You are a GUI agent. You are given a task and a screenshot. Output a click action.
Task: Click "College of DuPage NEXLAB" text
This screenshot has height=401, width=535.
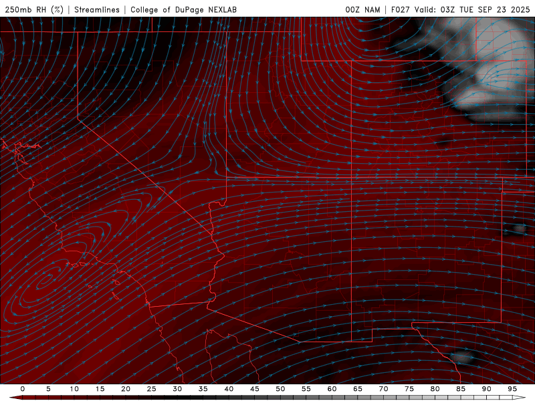pos(183,9)
